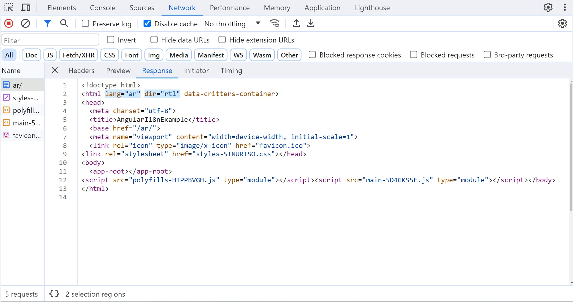The height and width of the screenshot is (302, 573).
Task: Open the DevTools three-dot menu
Action: 565,7
